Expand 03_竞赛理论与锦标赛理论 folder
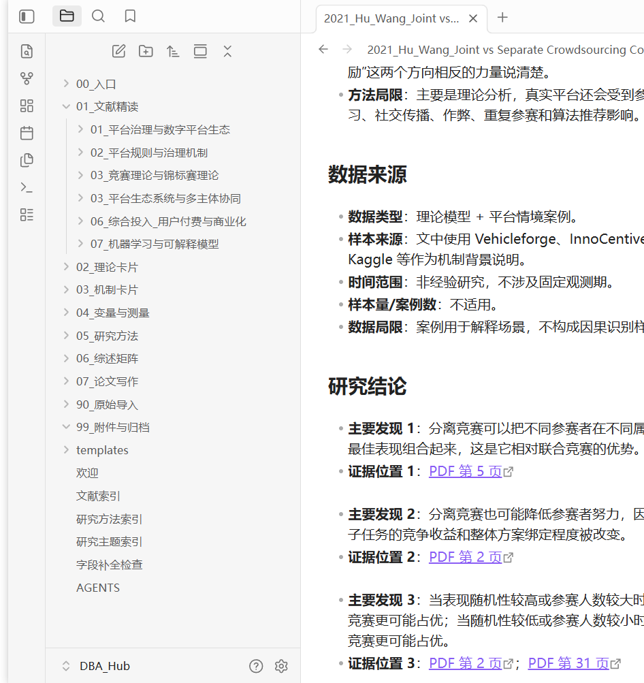Viewport: 644px width, 683px height. [80, 175]
